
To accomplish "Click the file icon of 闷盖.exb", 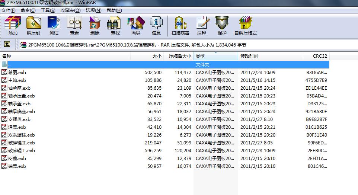I will click(4, 158).
